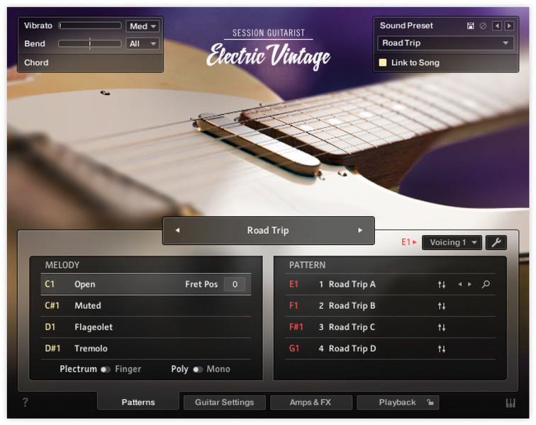Open the Voicing 1 dropdown
The height and width of the screenshot is (425, 536).
[452, 242]
